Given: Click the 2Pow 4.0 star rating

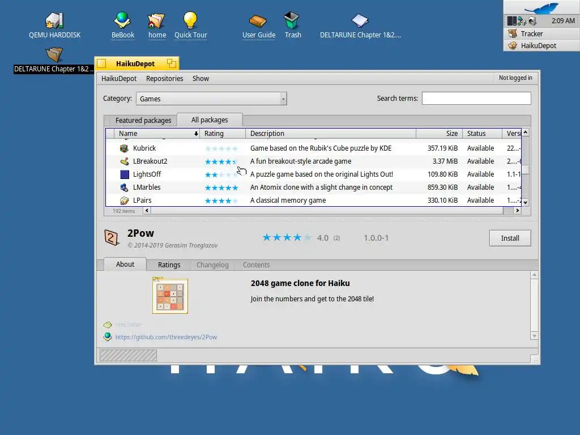Looking at the screenshot, I should 287,237.
